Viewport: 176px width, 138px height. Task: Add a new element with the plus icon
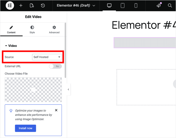21,5
